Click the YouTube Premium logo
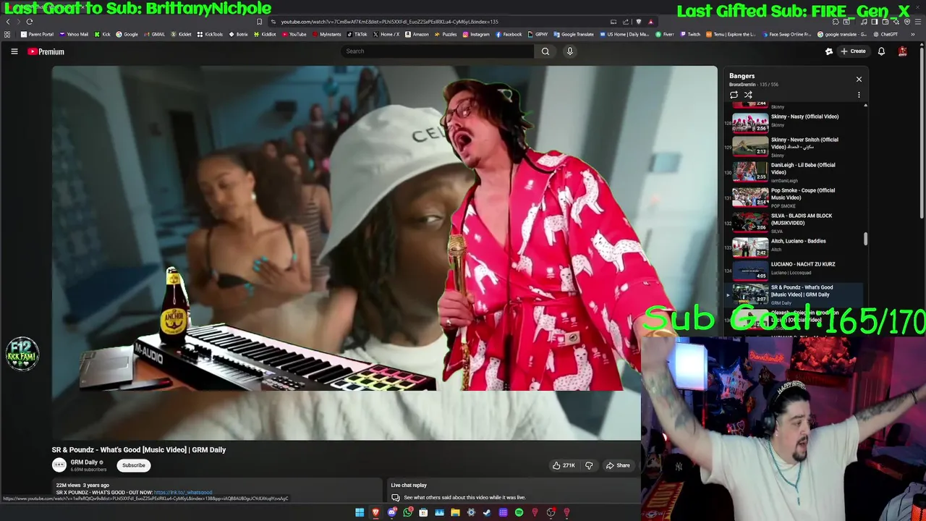The image size is (926, 521). [x=46, y=51]
